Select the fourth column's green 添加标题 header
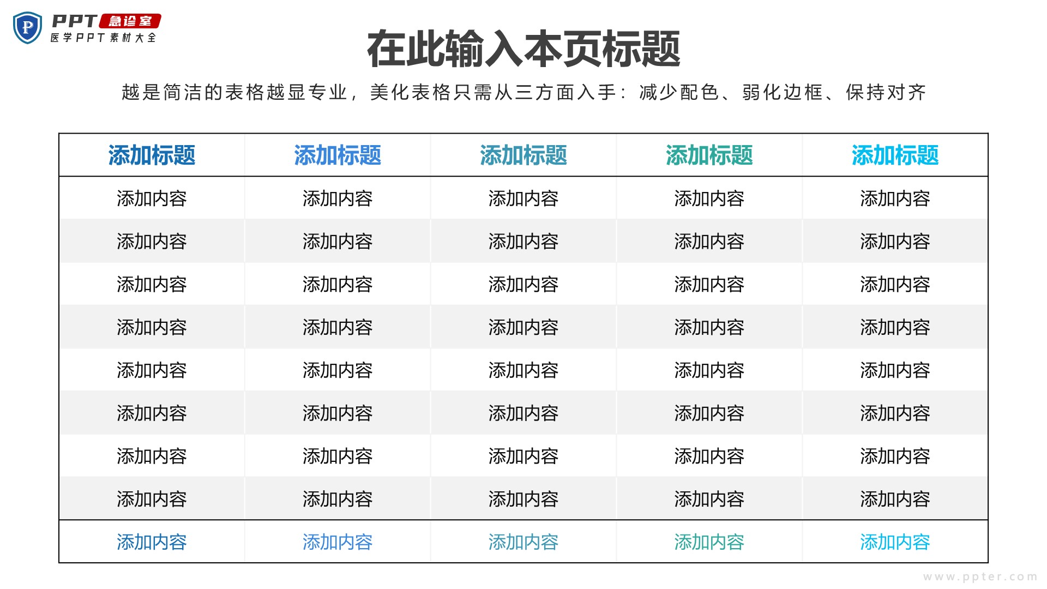This screenshot has width=1047, height=589. (x=709, y=155)
